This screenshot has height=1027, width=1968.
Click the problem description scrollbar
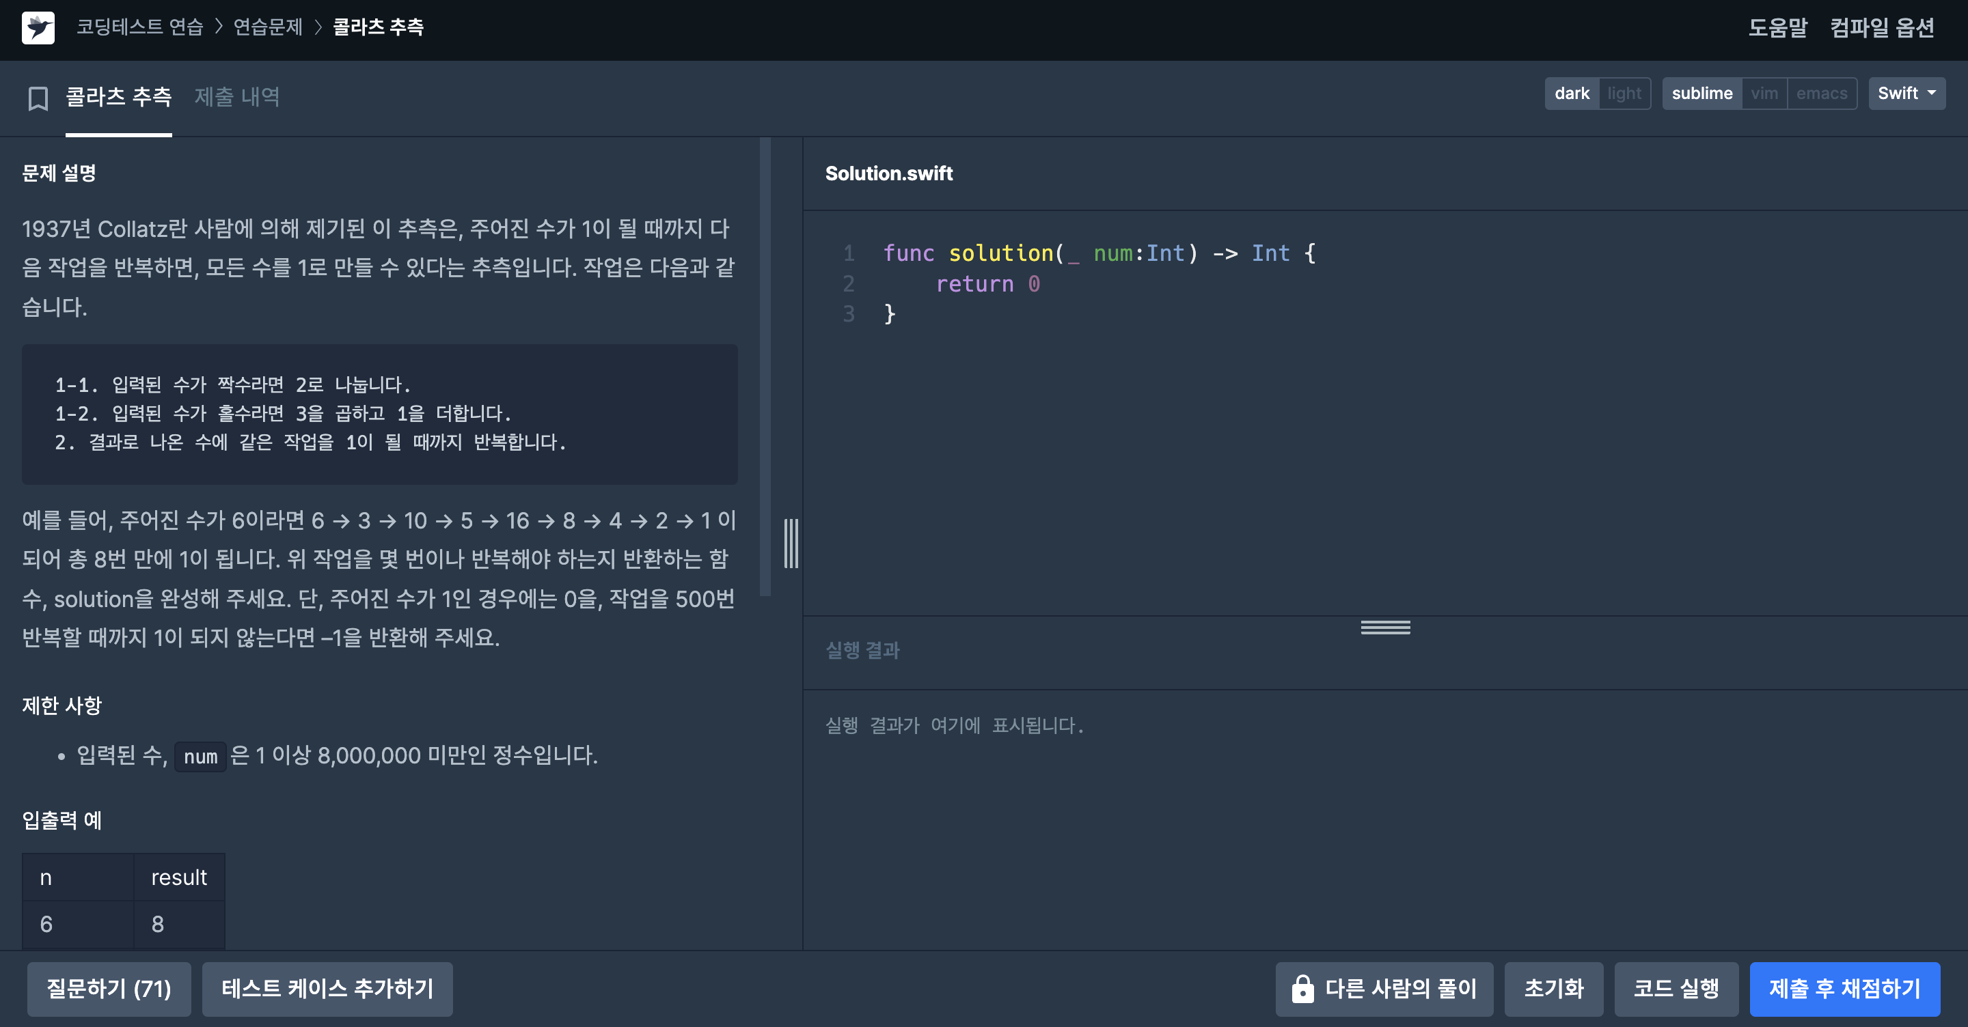(765, 367)
